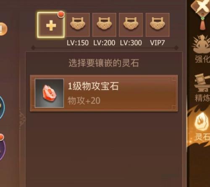Click the 选择要镶嵌的灵石 heading

coord(104,63)
